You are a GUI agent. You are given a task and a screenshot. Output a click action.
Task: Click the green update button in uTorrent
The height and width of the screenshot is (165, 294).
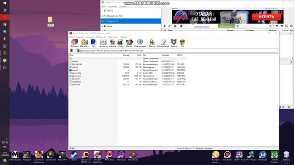(226, 26)
